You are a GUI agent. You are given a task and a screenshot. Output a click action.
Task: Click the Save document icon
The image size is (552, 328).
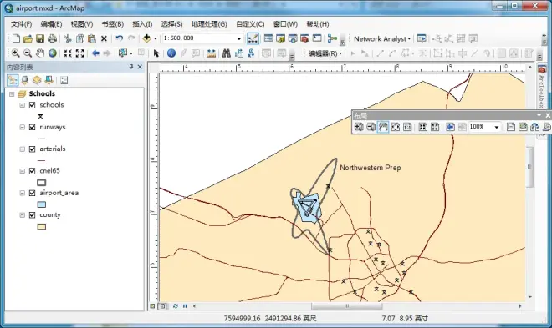coord(40,38)
